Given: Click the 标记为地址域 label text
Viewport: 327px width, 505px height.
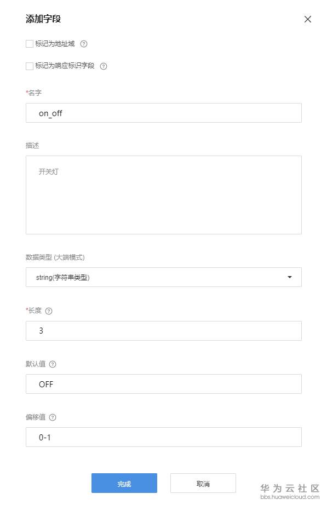Looking at the screenshot, I should click(55, 44).
